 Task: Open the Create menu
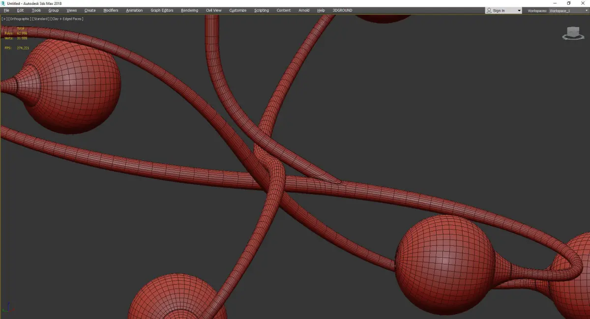tap(90, 10)
